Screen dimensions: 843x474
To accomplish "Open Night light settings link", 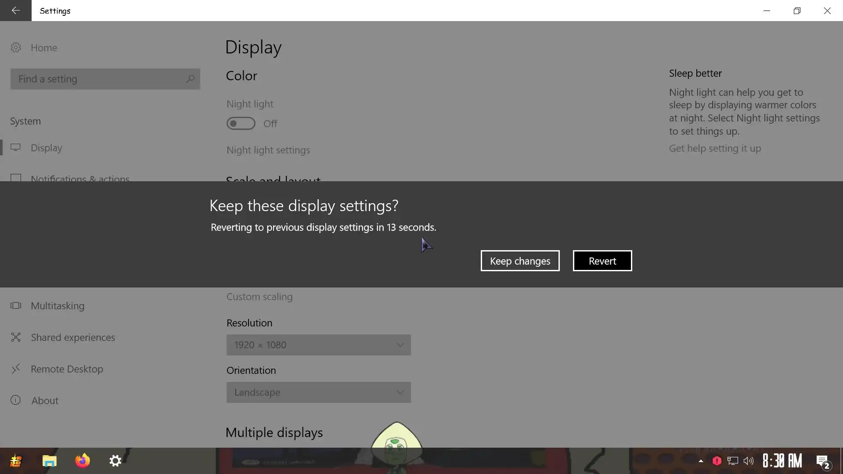I will pyautogui.click(x=268, y=150).
